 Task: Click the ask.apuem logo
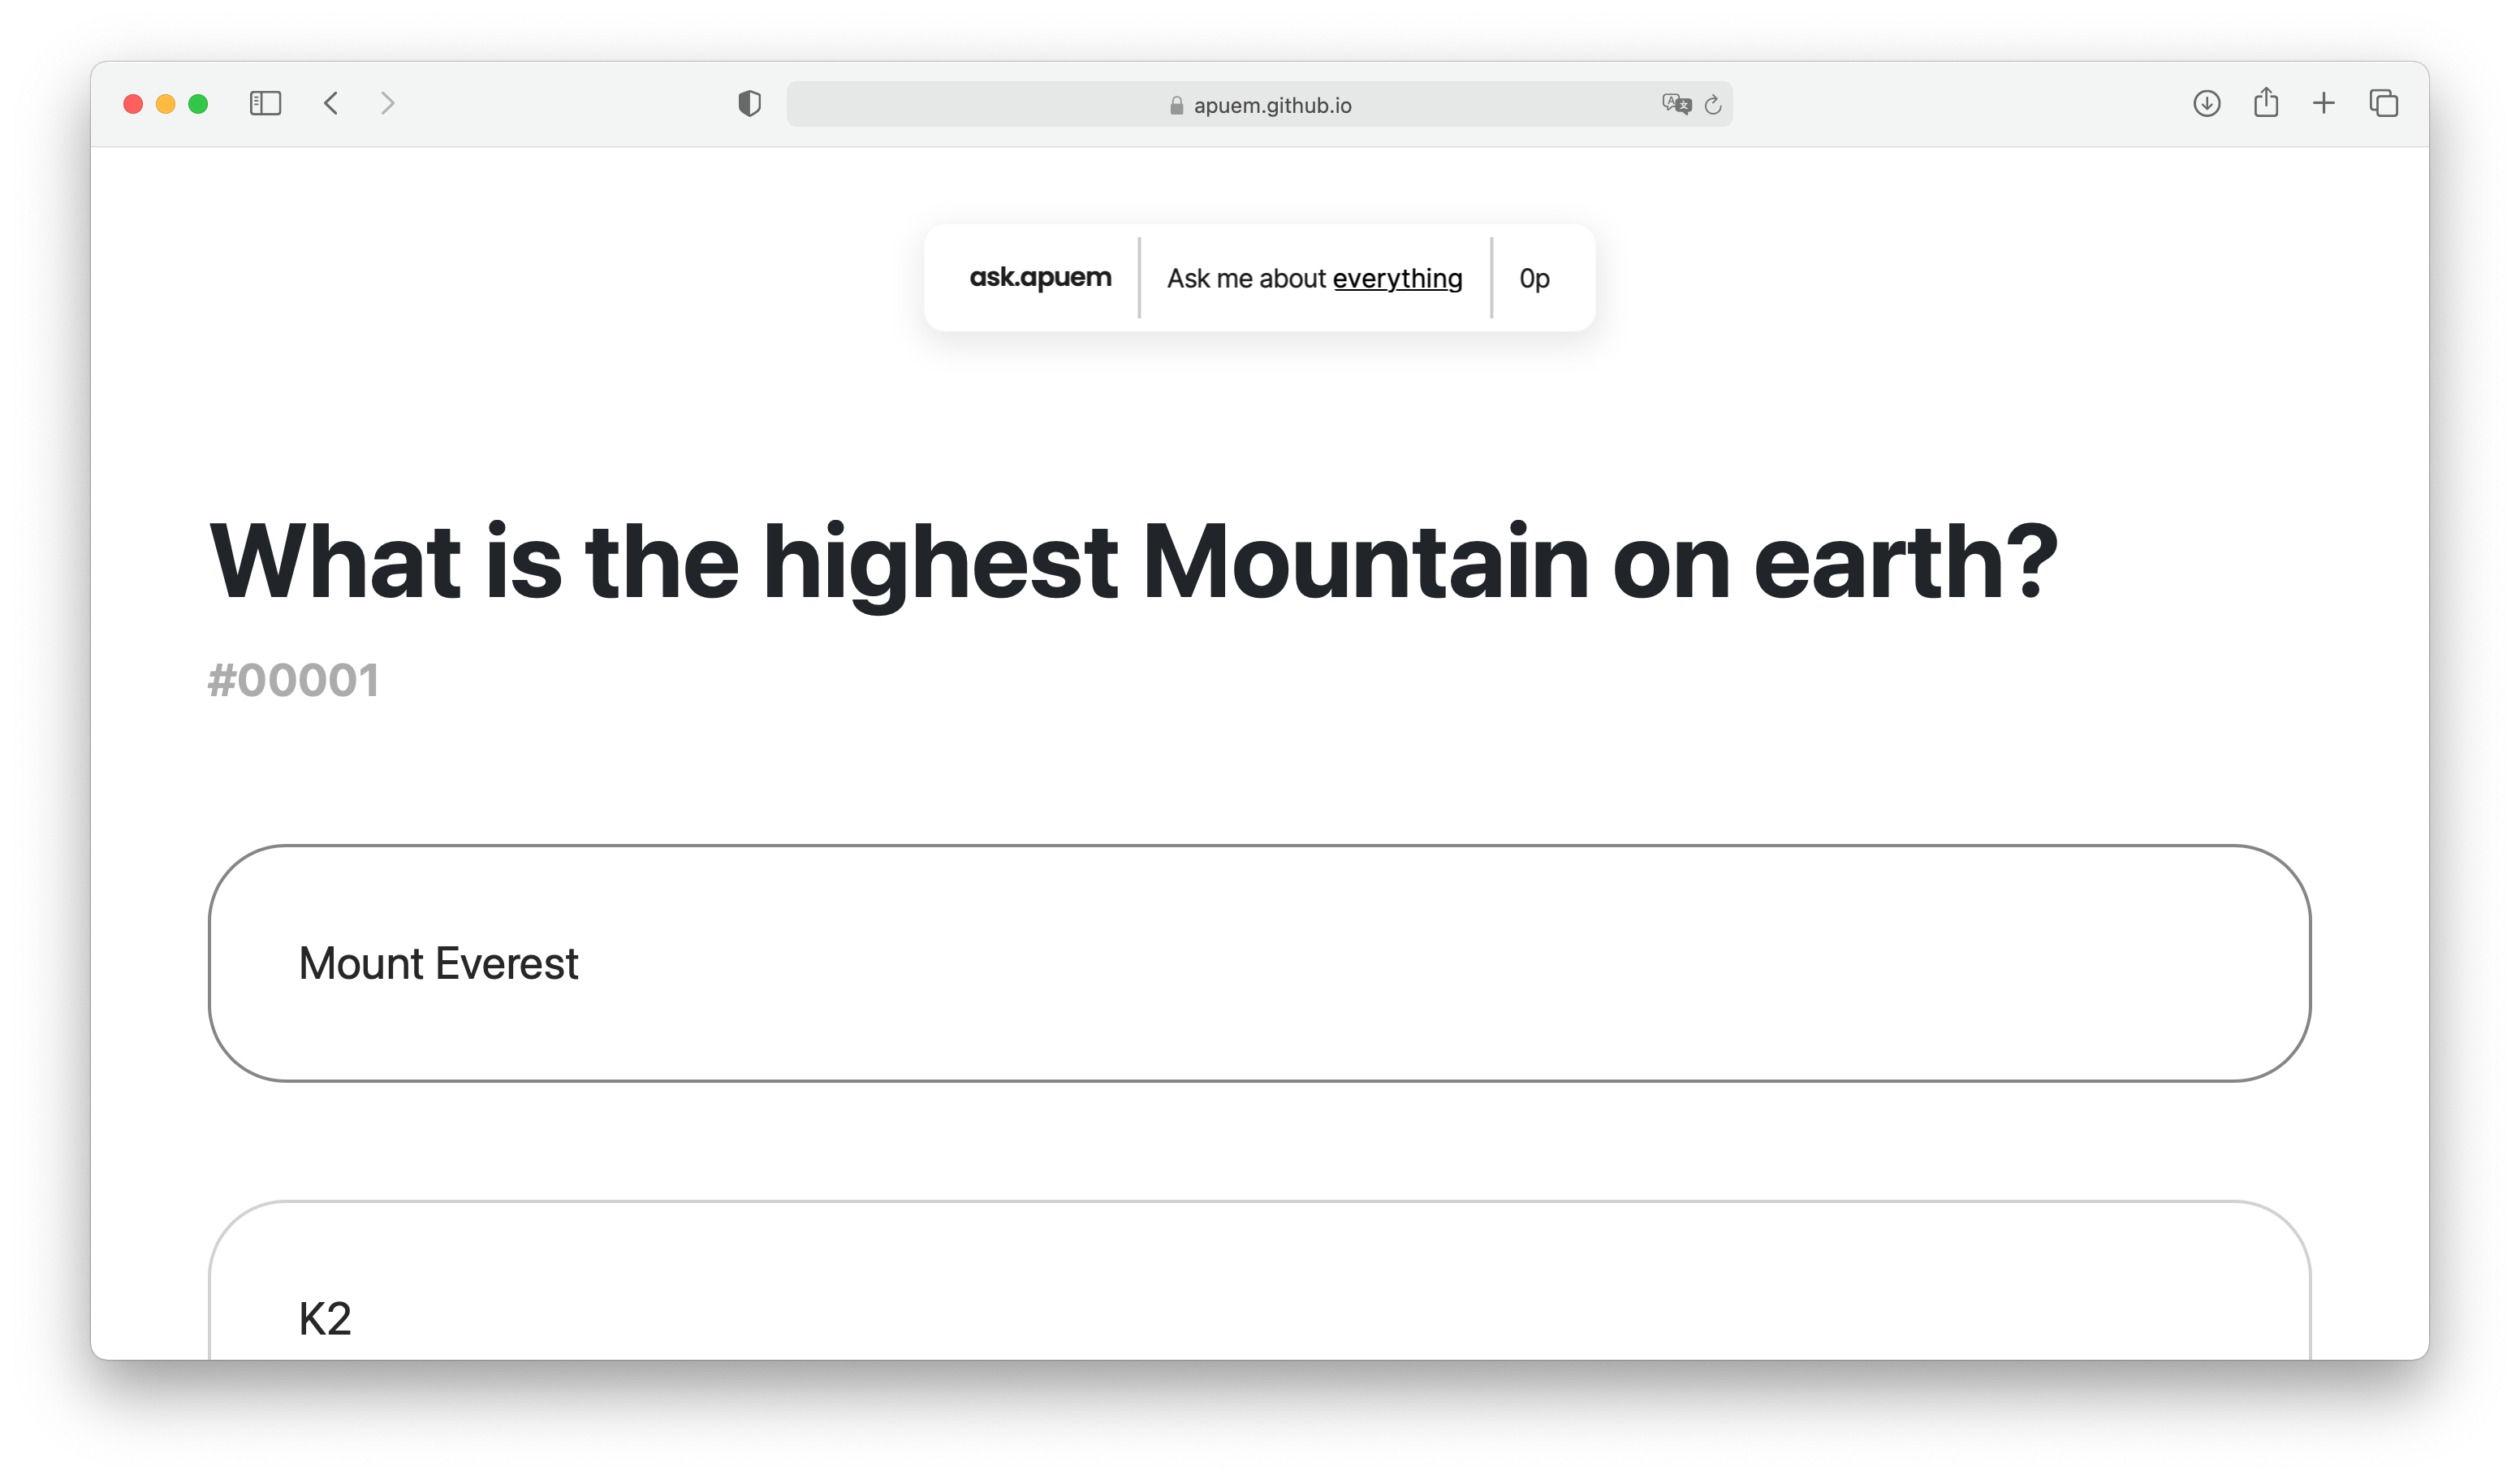coord(1040,277)
